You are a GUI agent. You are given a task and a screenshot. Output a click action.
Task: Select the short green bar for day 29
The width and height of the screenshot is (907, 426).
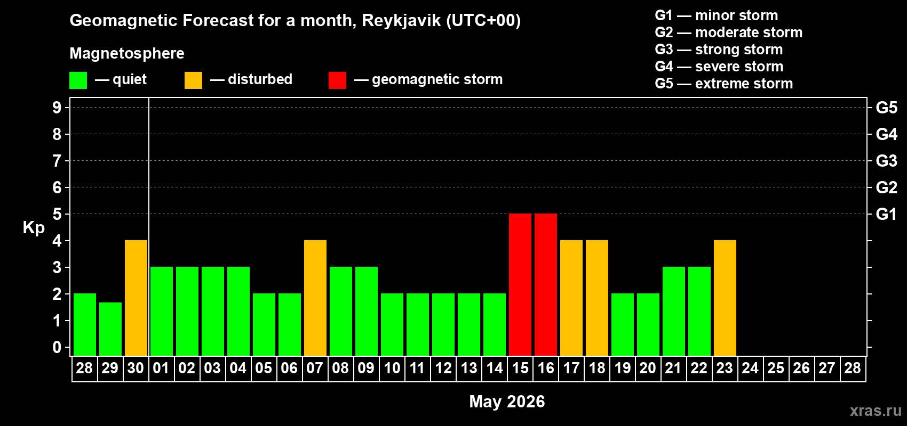tap(110, 329)
